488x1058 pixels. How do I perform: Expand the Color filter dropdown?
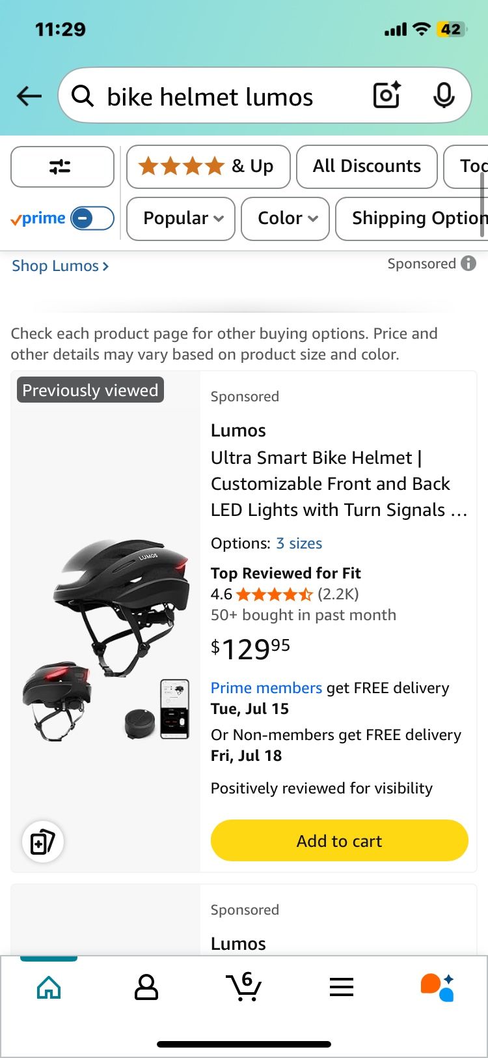[285, 218]
